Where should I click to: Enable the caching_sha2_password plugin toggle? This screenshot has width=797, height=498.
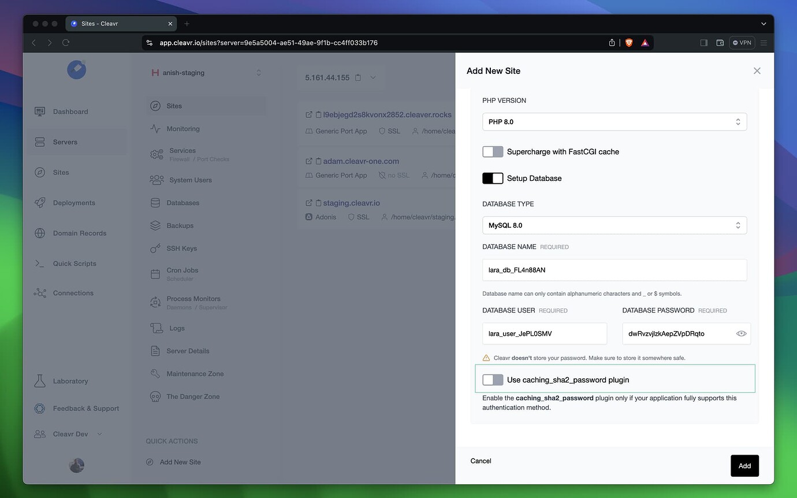point(493,380)
